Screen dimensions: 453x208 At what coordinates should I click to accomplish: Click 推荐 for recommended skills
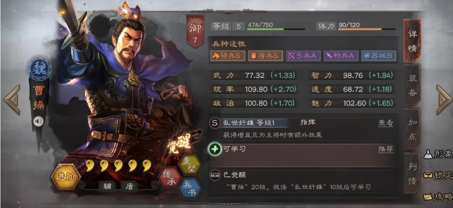pyautogui.click(x=386, y=149)
